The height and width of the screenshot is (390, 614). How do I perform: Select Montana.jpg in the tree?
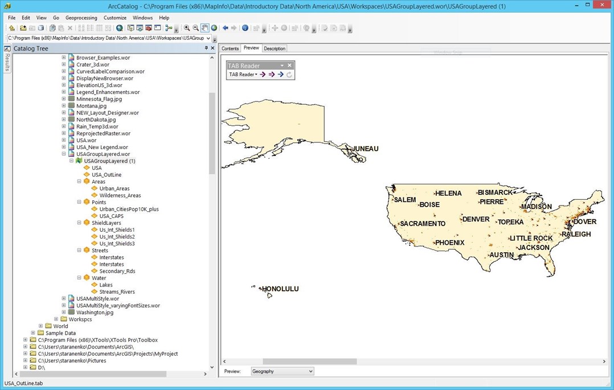(91, 106)
